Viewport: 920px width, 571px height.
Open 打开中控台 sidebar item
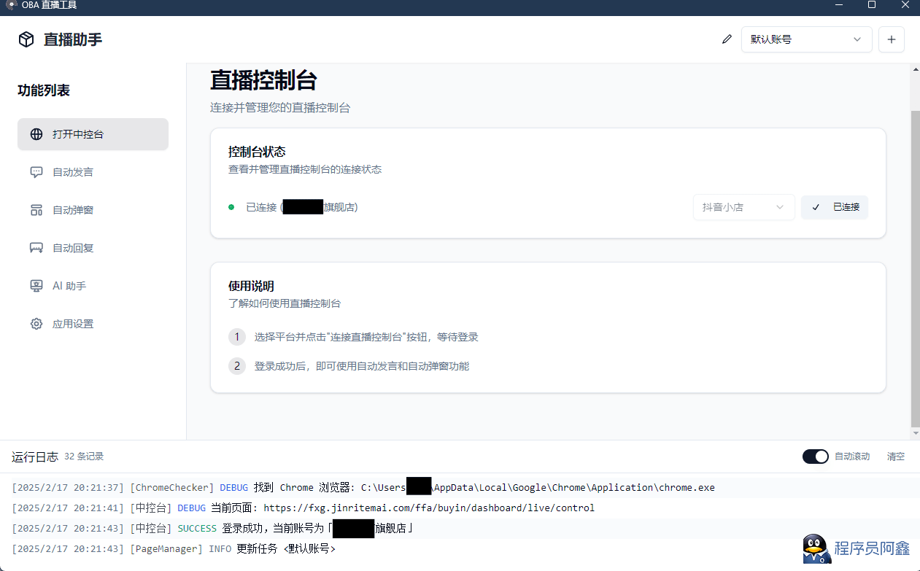pos(93,134)
